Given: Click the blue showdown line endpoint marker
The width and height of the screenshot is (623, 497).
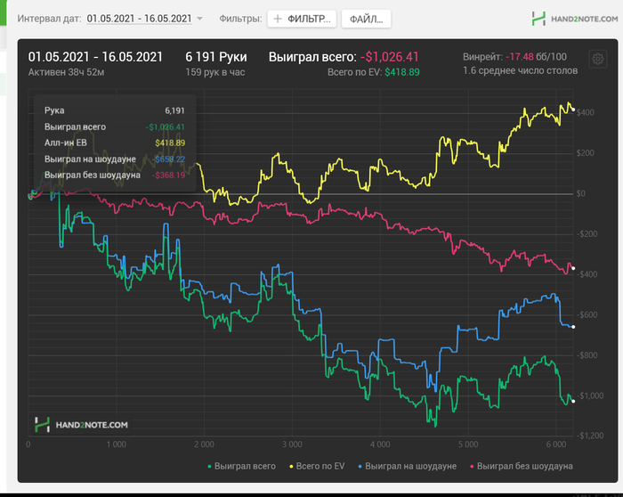Looking at the screenshot, I should (573, 327).
